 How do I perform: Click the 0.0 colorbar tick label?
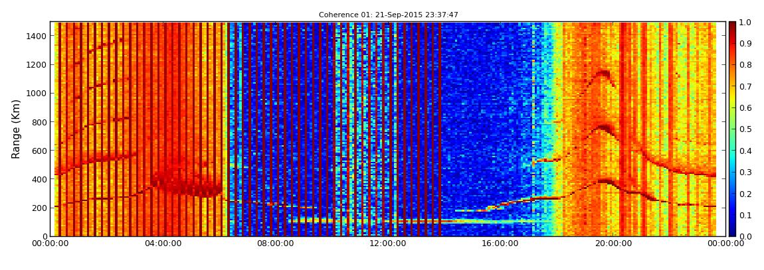[747, 236]
